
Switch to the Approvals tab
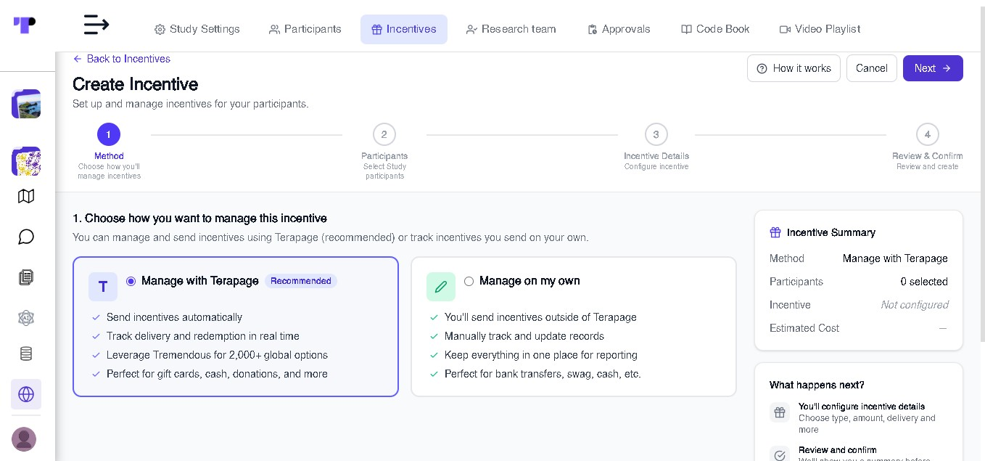click(x=619, y=29)
